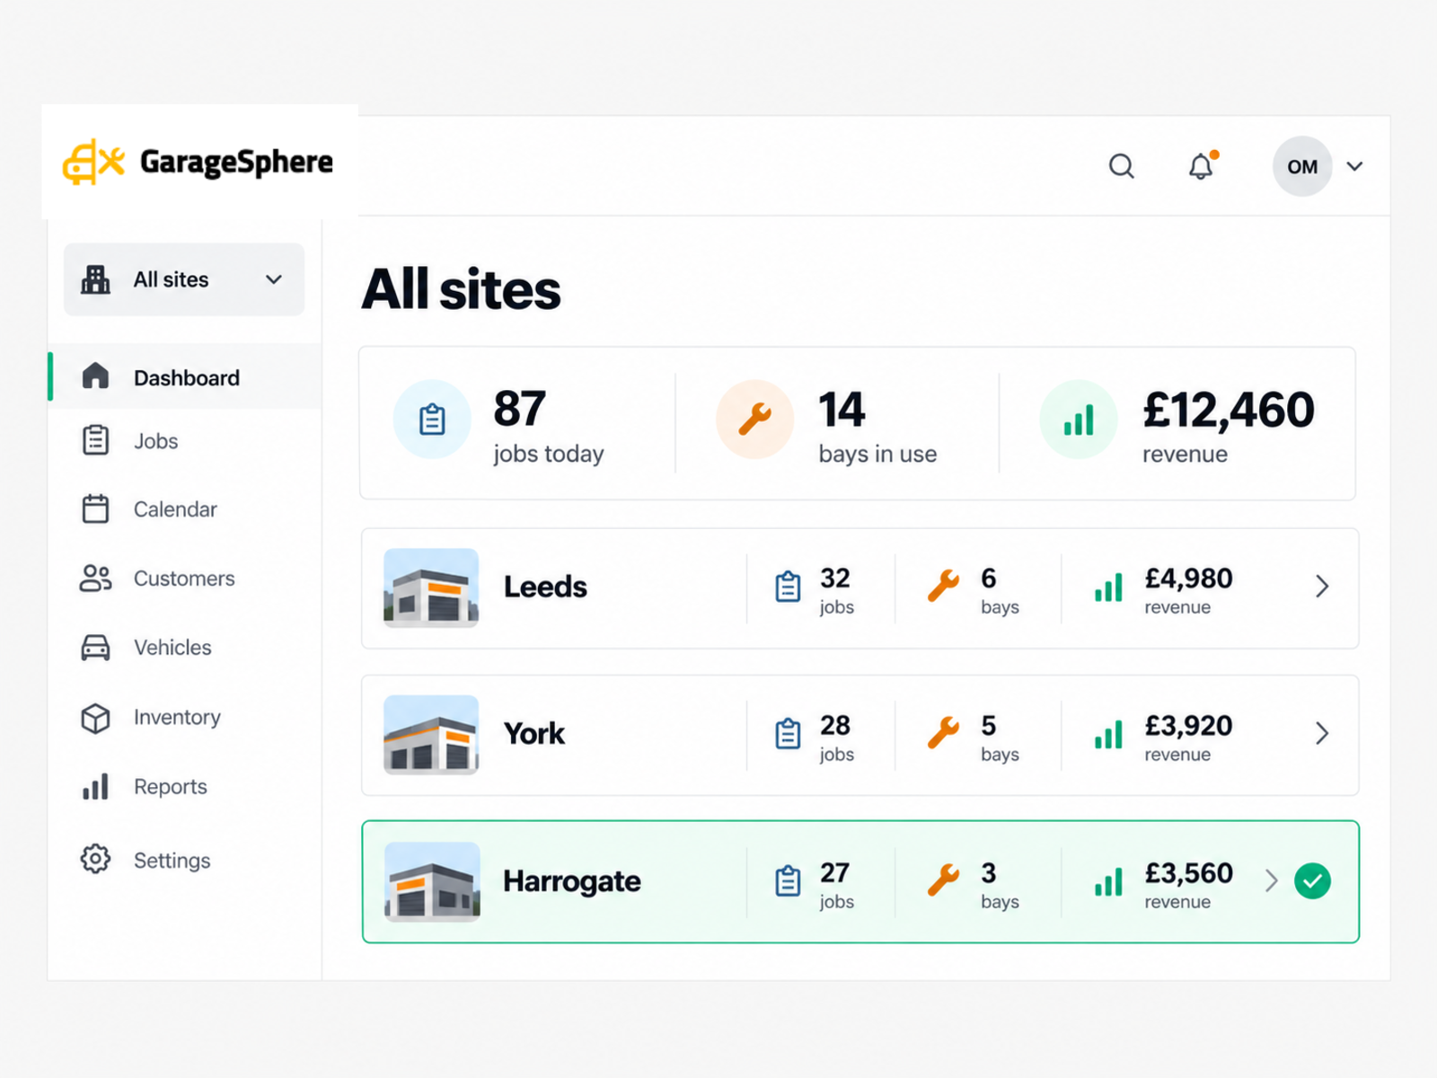This screenshot has height=1078, width=1437.
Task: Open the York site thumbnail
Action: 431,735
